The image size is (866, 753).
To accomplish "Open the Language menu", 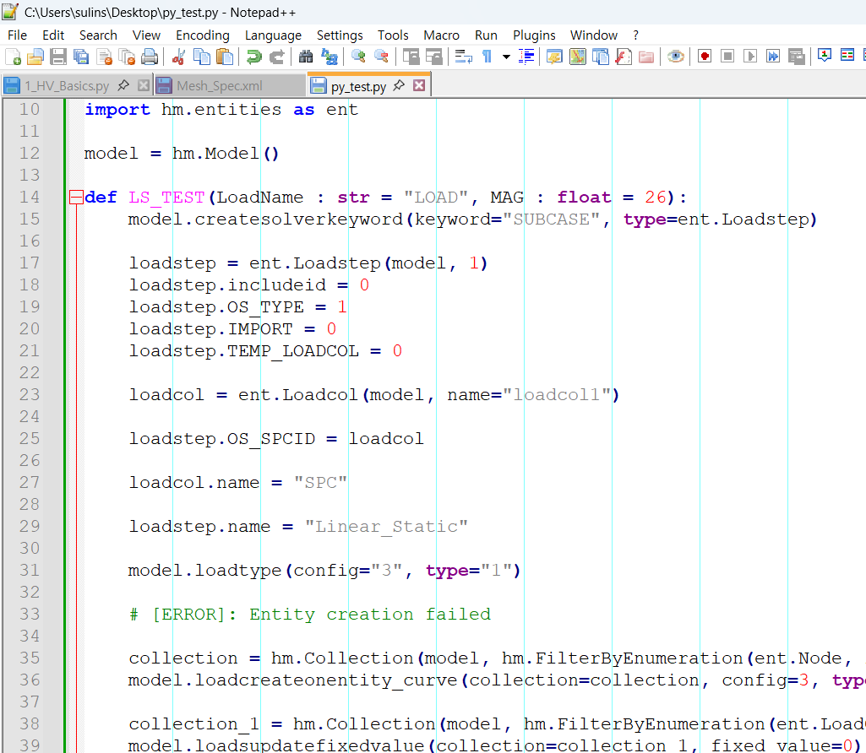I will [274, 35].
